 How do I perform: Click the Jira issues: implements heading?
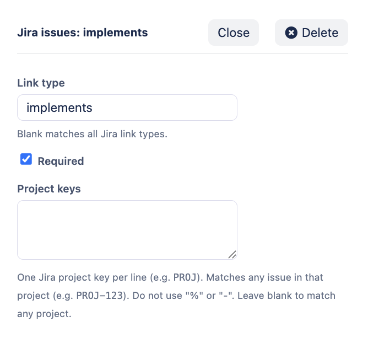(x=83, y=33)
